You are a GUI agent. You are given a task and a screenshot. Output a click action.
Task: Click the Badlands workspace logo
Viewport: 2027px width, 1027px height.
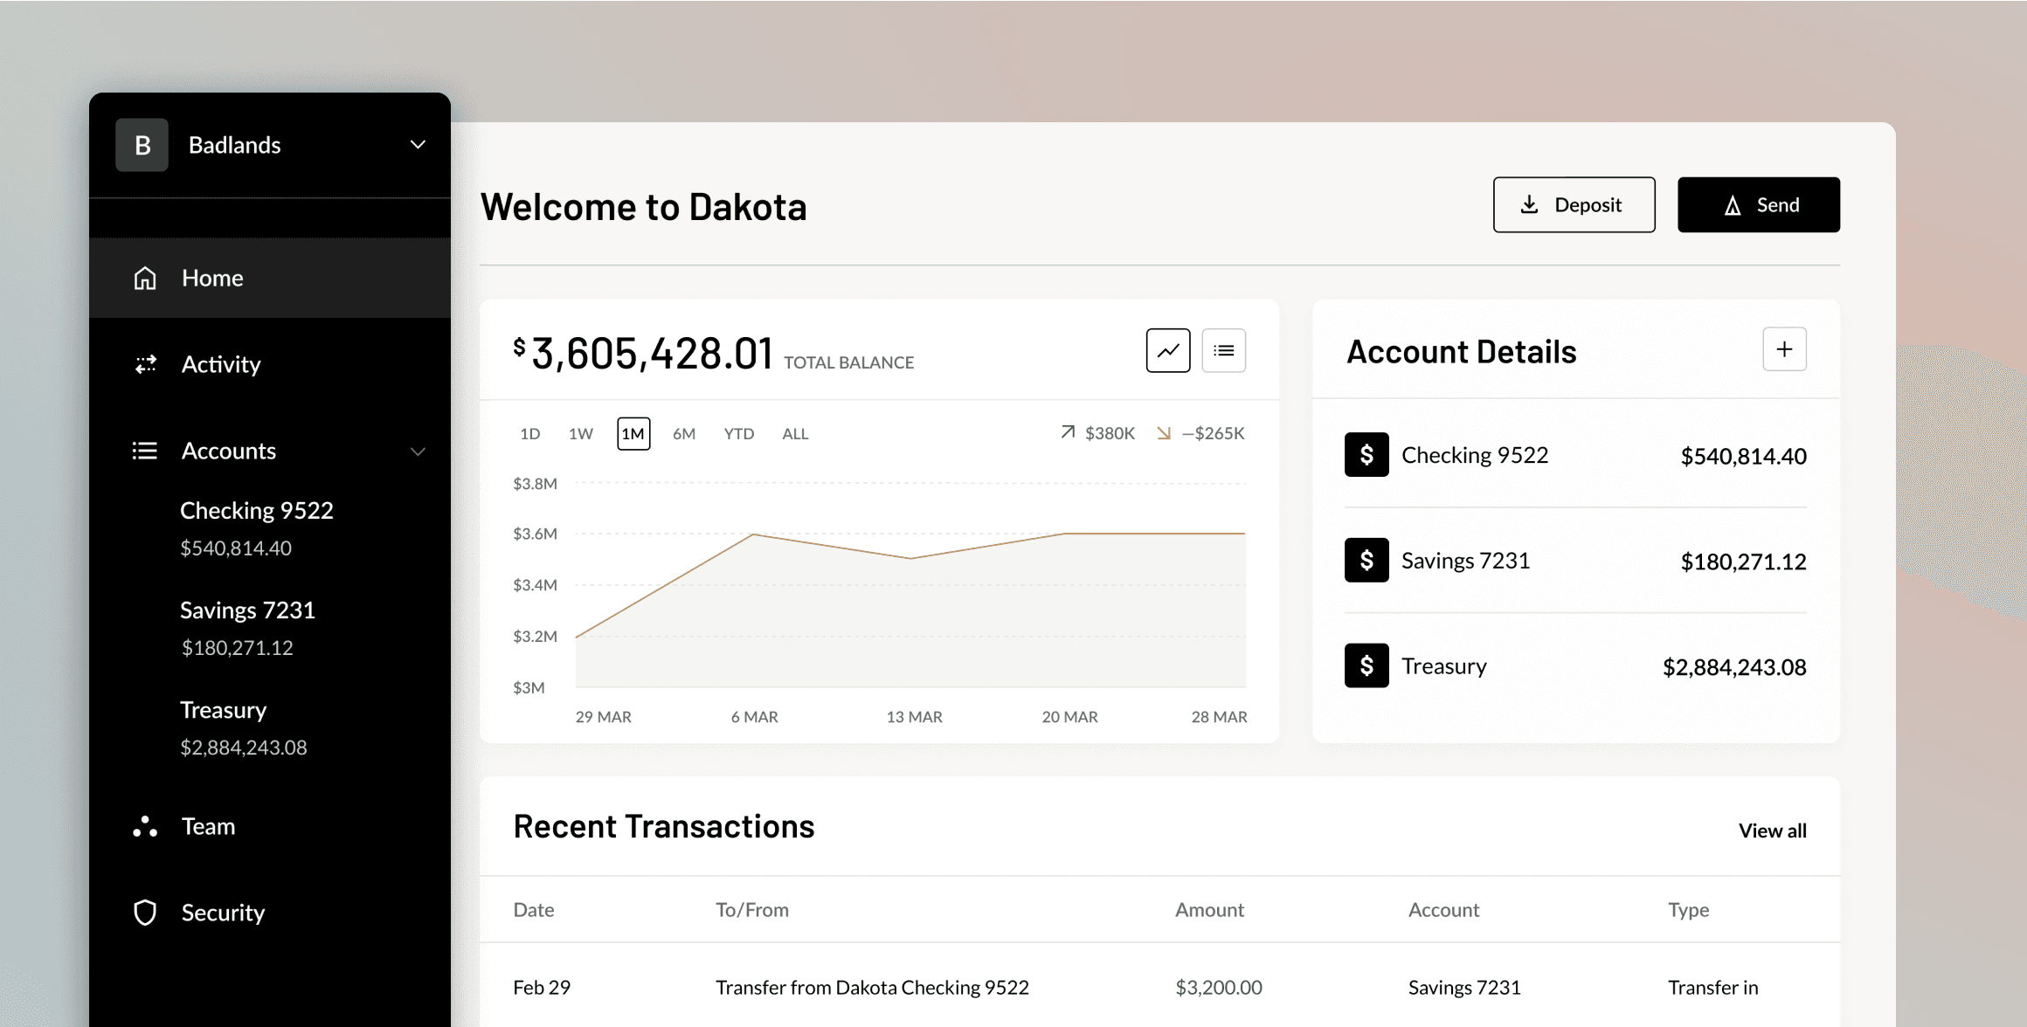tap(141, 144)
